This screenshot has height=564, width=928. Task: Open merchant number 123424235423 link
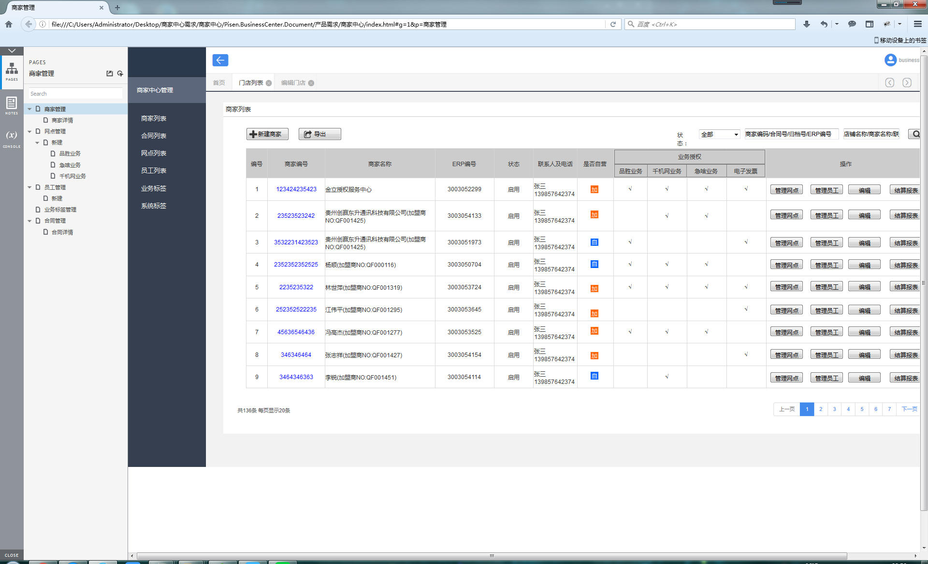pos(296,189)
